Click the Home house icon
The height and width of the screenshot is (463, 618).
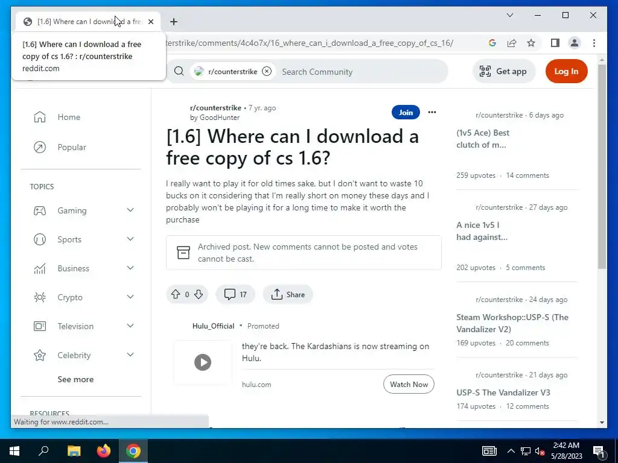[x=40, y=117]
